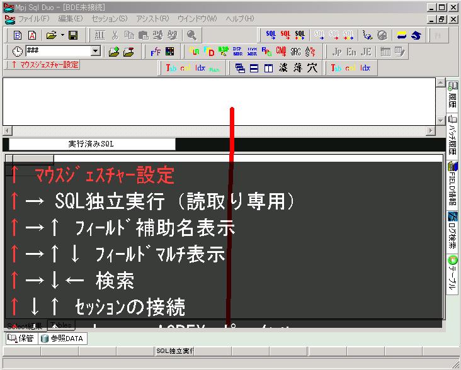Click the cyan Plan icon

(214, 70)
